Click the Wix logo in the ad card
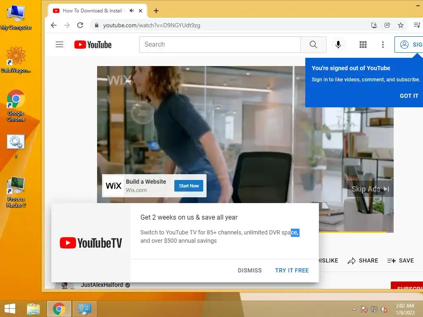 coord(113,186)
